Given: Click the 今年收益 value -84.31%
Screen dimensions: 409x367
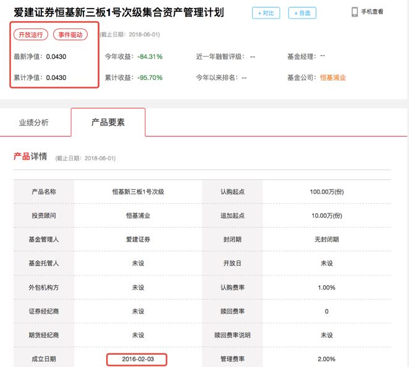Looking at the screenshot, I should click(150, 57).
